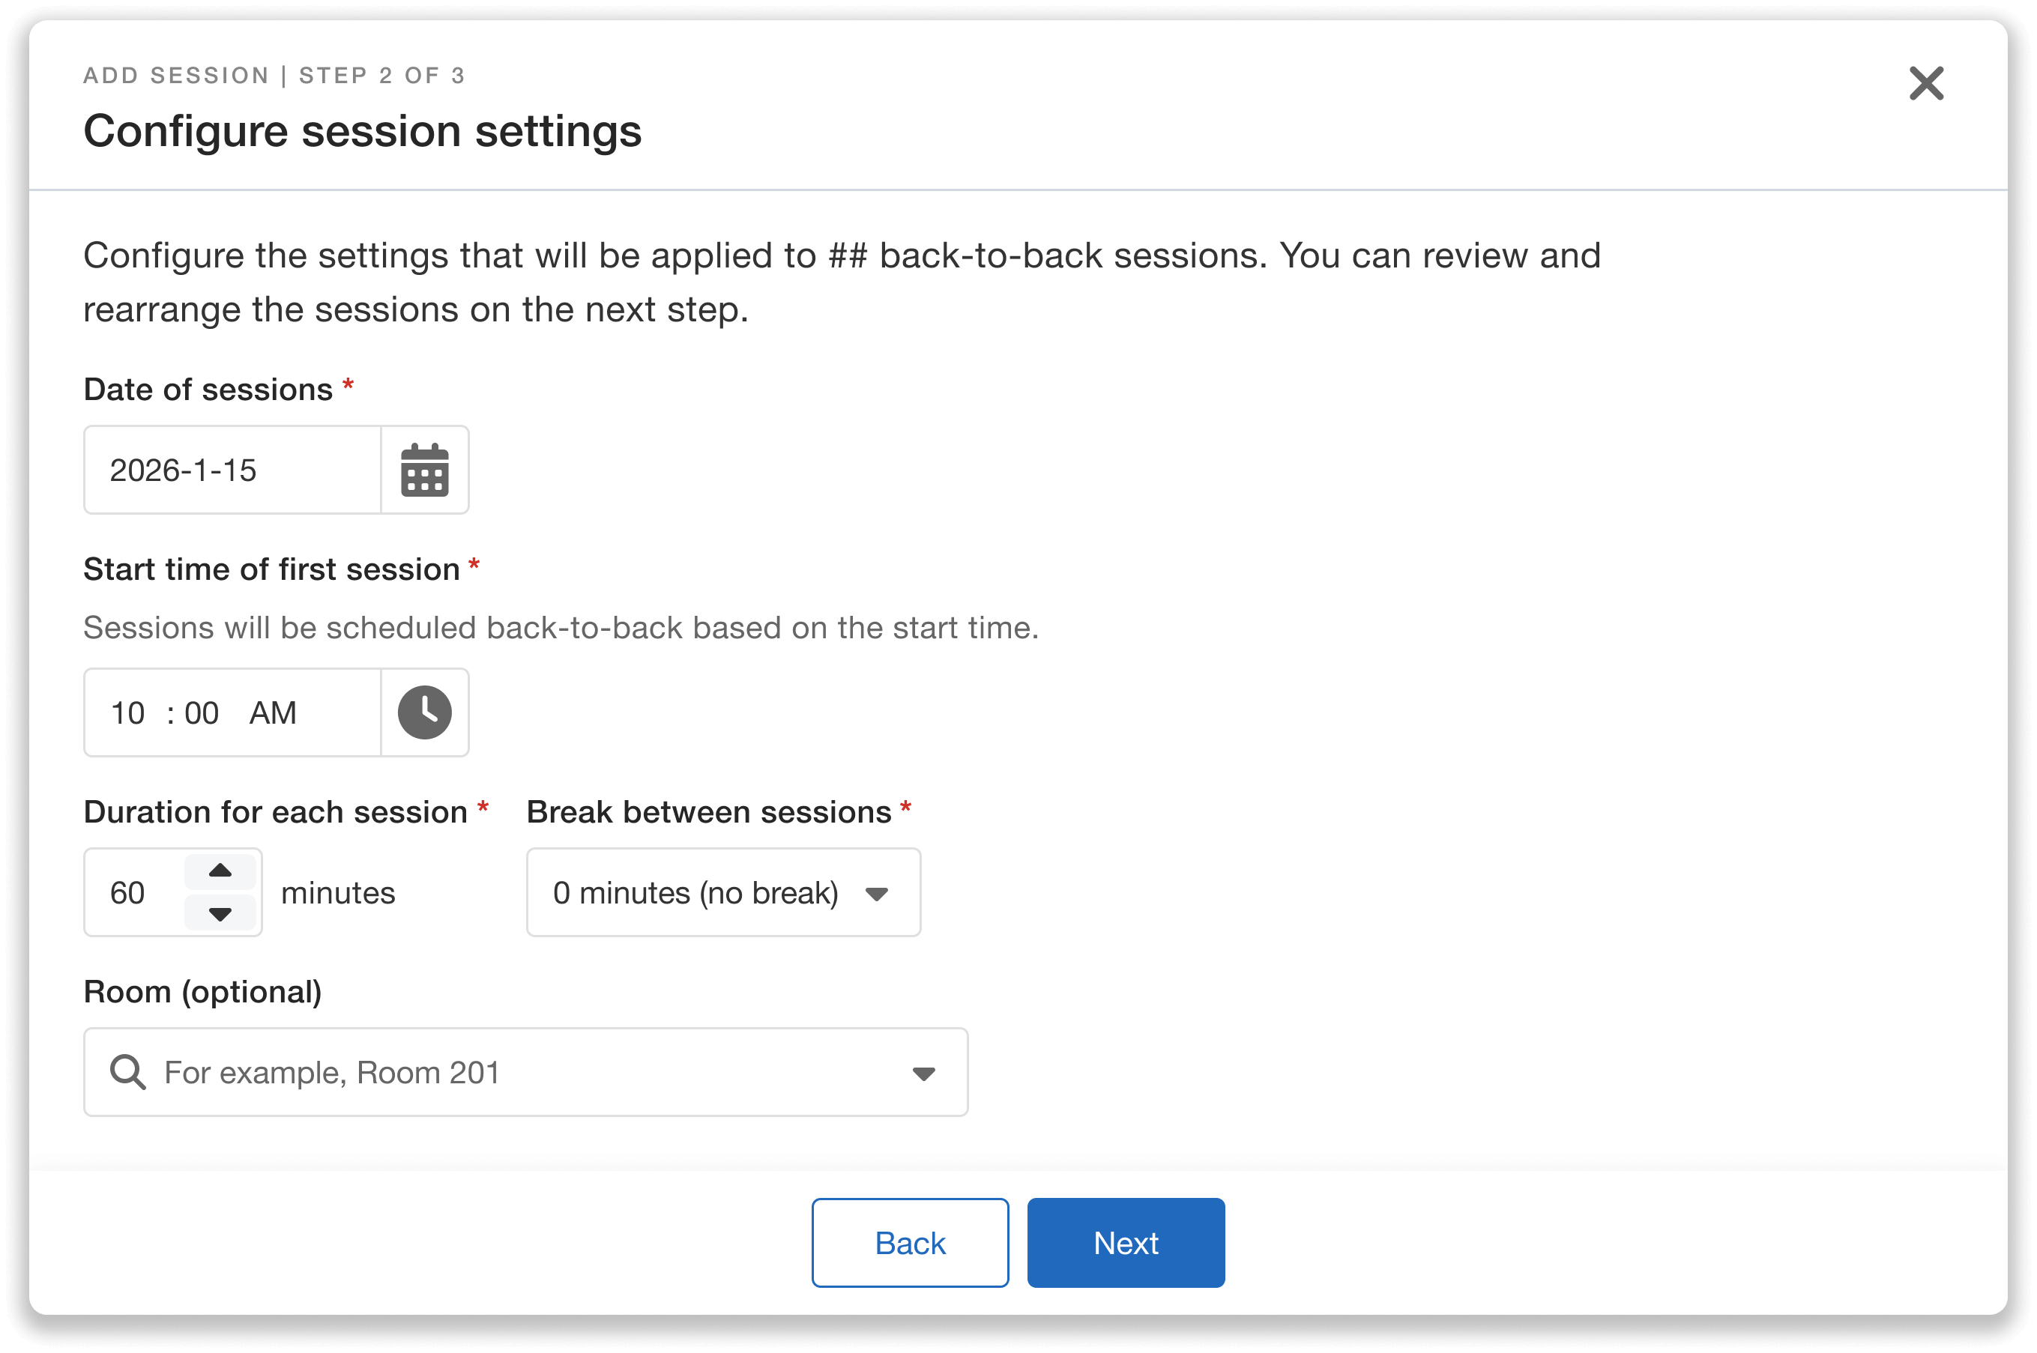The height and width of the screenshot is (1353, 2037).
Task: Click the Next button
Action: pos(1125,1243)
